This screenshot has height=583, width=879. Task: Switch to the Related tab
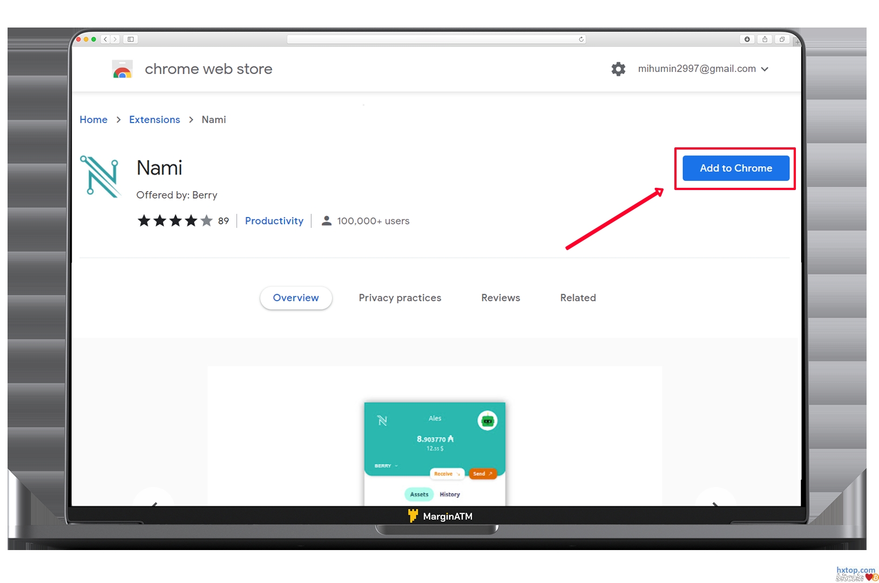(x=578, y=298)
